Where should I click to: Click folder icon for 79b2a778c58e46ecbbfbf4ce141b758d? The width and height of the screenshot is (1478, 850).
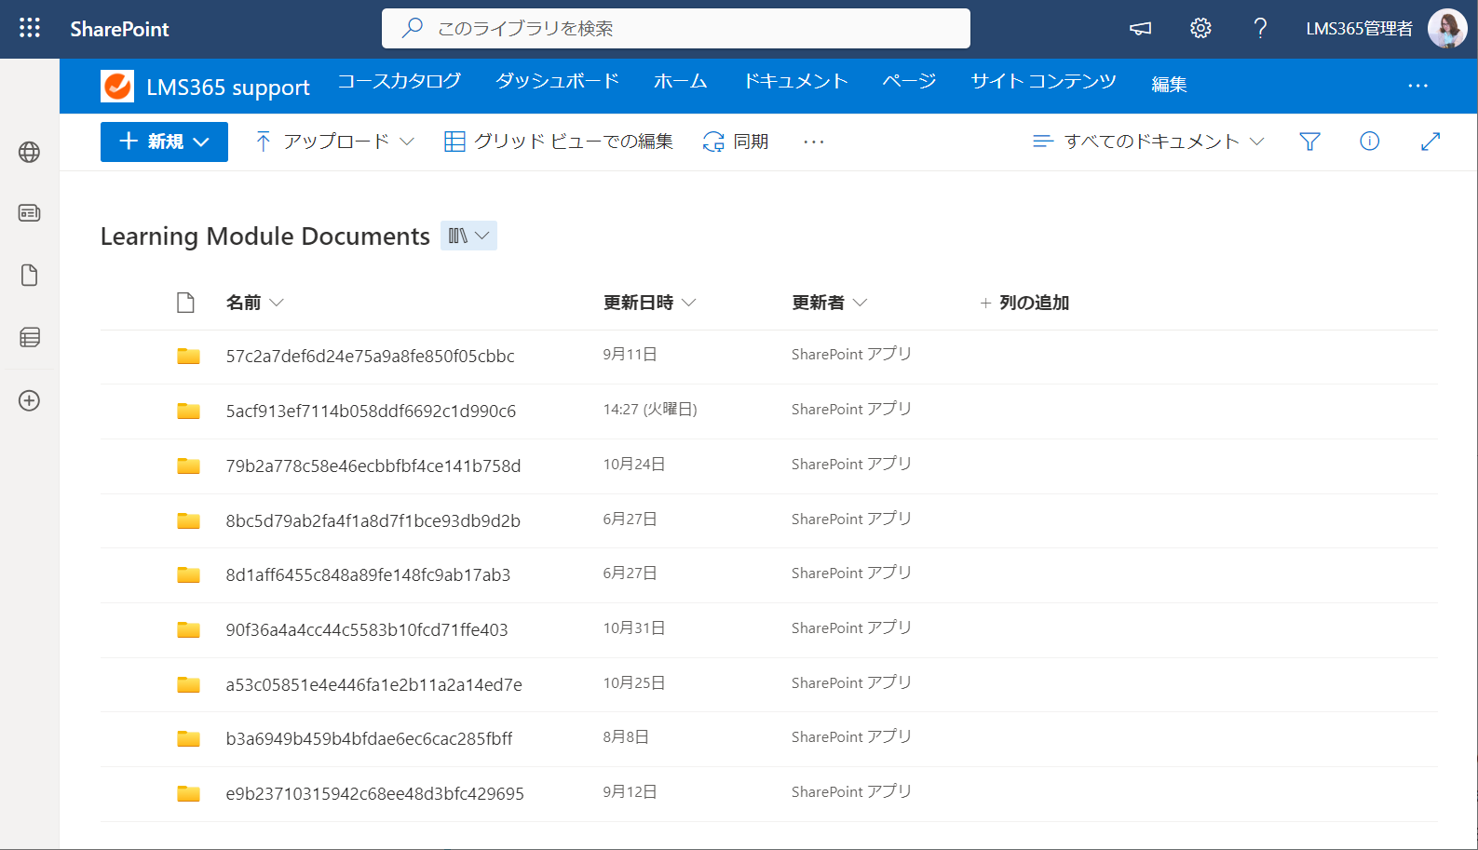tap(188, 465)
